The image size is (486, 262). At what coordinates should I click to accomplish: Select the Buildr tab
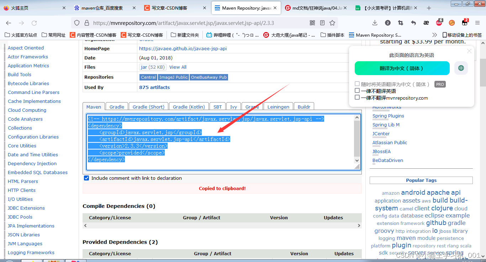click(304, 107)
